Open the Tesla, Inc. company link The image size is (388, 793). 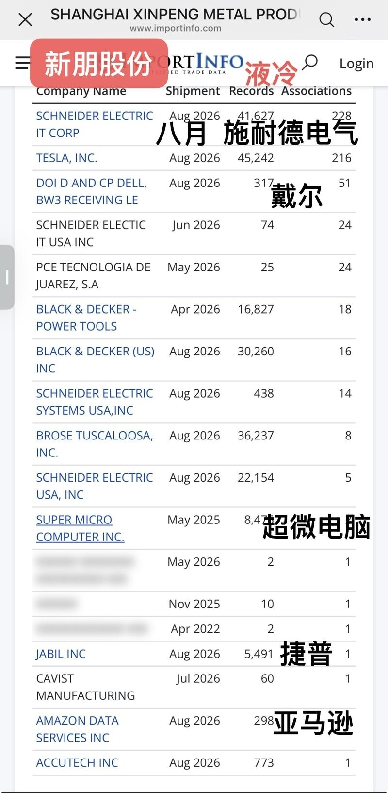pyautogui.click(x=67, y=158)
